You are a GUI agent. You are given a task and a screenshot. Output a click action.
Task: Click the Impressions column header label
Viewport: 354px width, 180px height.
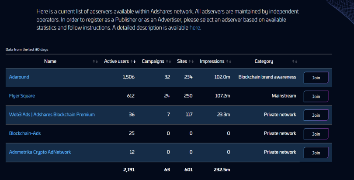[x=212, y=61]
